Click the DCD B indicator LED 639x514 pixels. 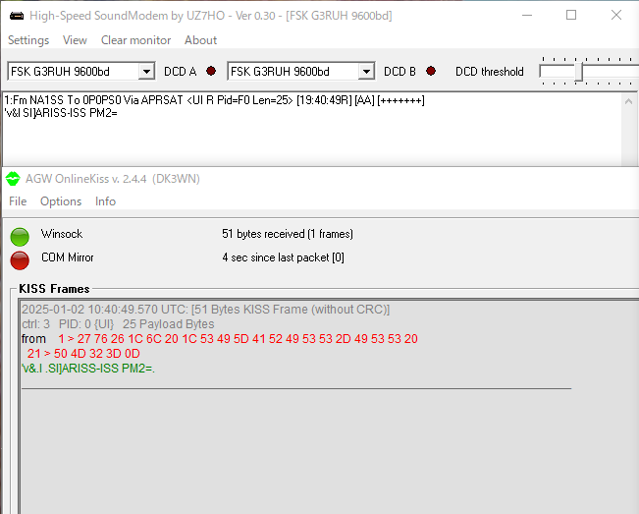[431, 71]
